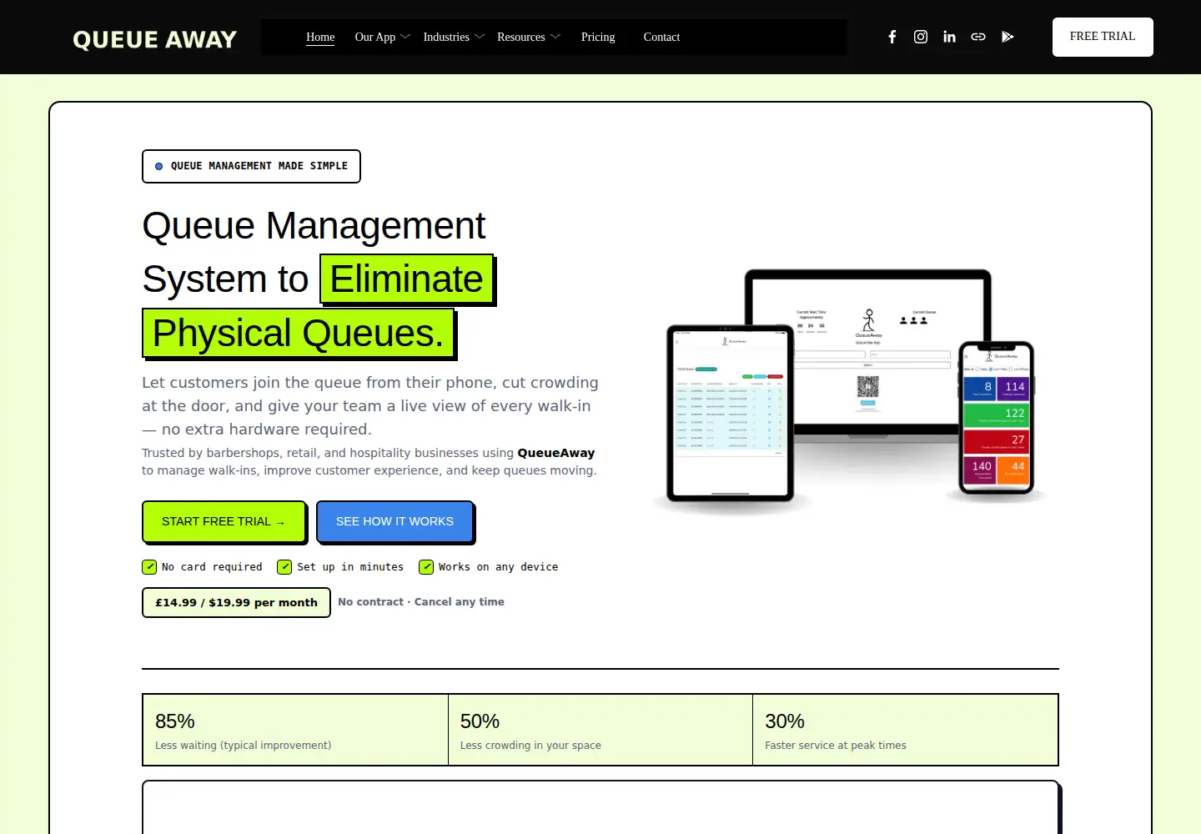Open the Resources menu
This screenshot has width=1201, height=834.
point(521,37)
